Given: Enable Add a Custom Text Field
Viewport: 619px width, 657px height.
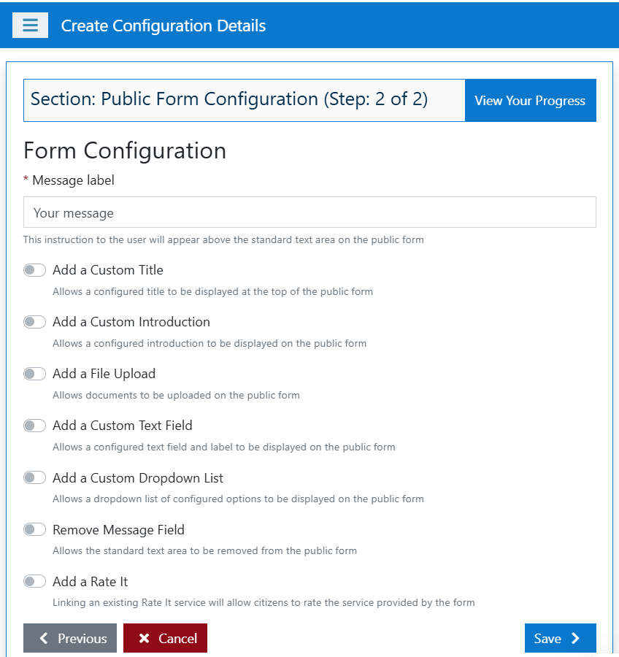Looking at the screenshot, I should [35, 426].
